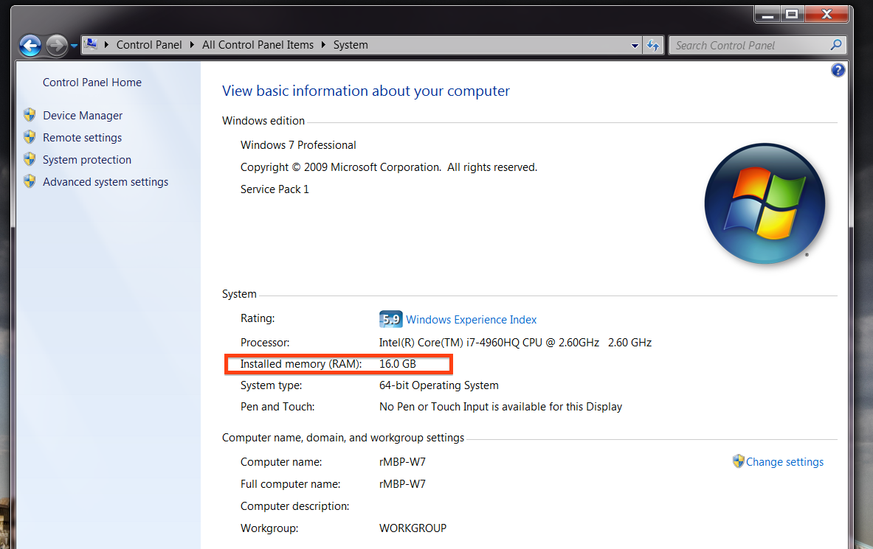Open the recent pages dropdown next to Forward

pos(74,46)
